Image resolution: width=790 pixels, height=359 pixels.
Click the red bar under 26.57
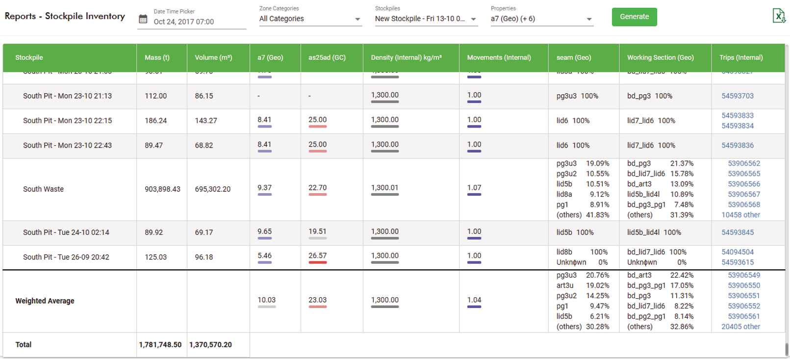pos(318,262)
